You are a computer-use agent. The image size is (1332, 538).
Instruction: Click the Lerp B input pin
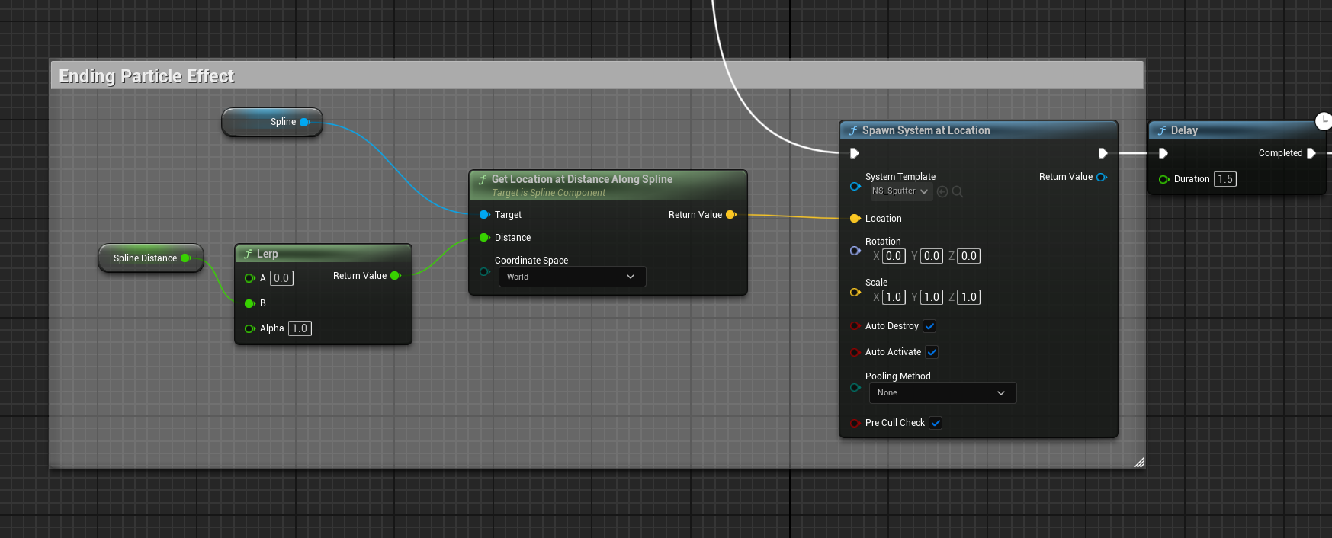coord(249,303)
